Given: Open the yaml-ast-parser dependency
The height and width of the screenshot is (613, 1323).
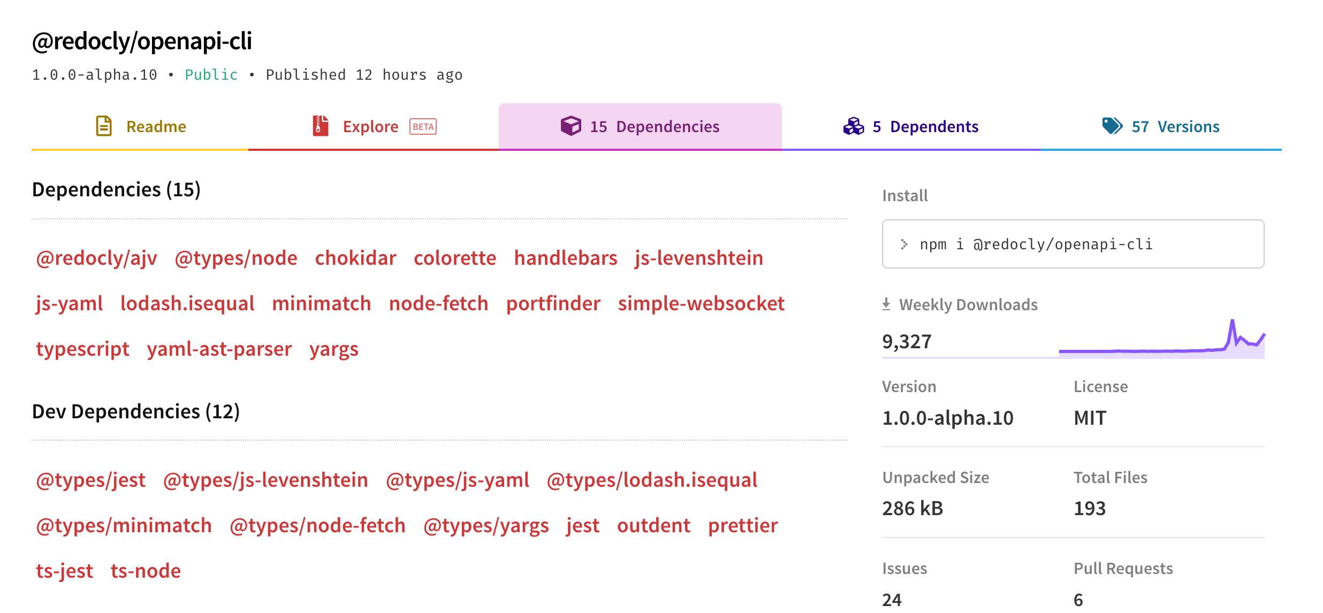Looking at the screenshot, I should click(219, 349).
